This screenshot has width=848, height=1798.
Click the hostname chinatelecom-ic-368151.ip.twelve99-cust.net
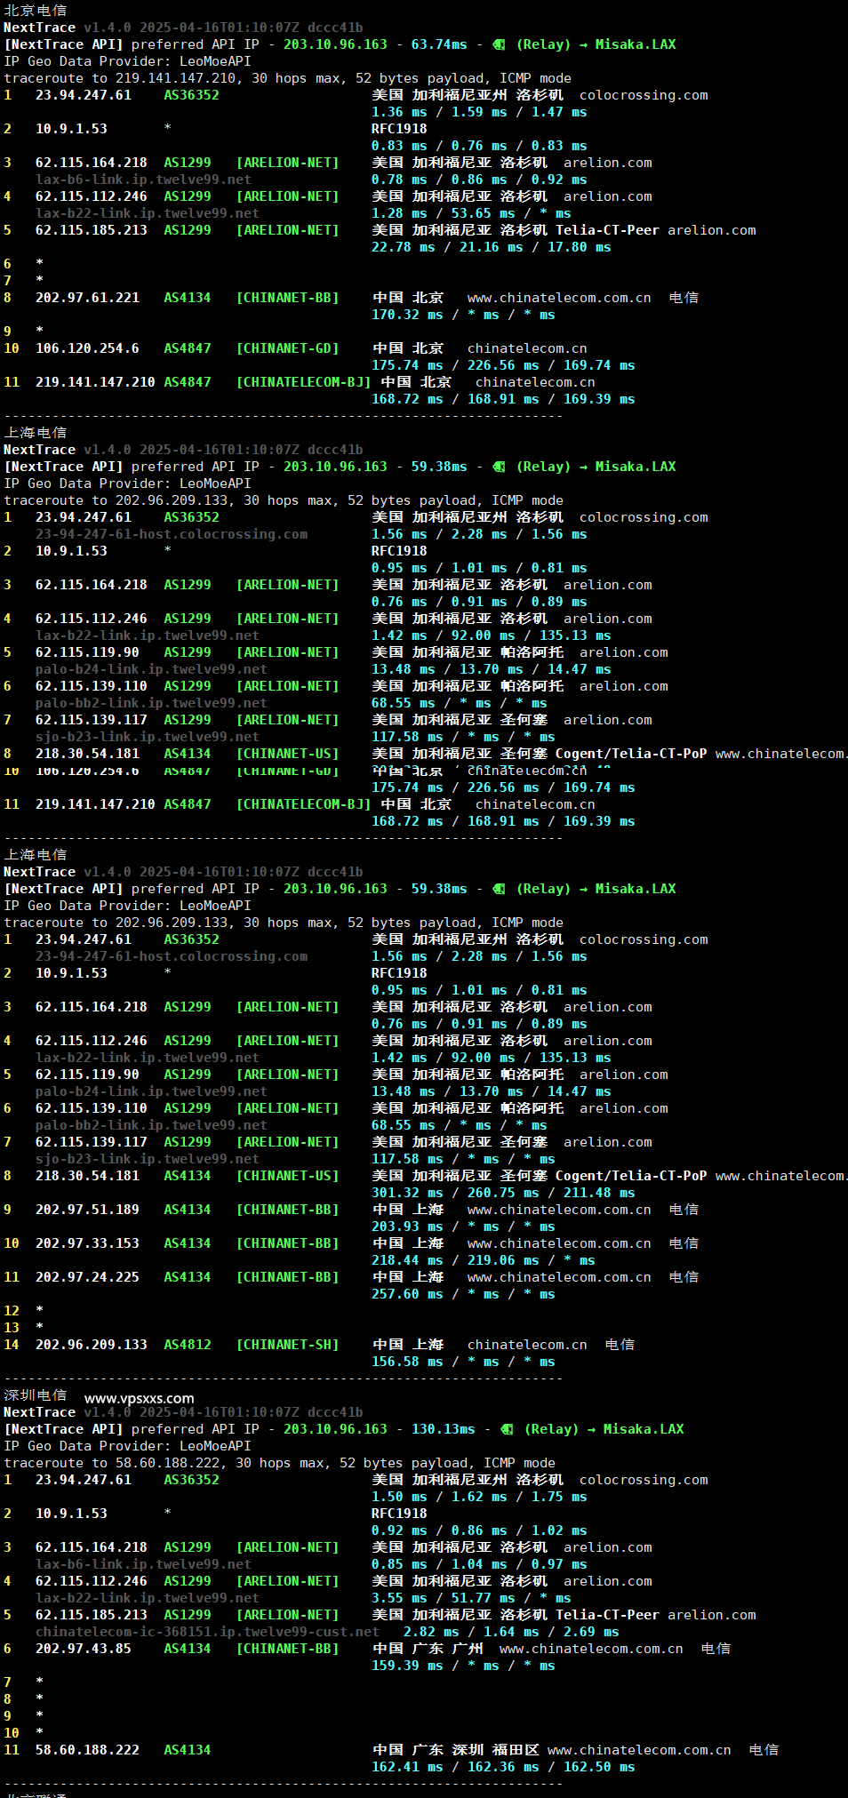coord(207,1632)
